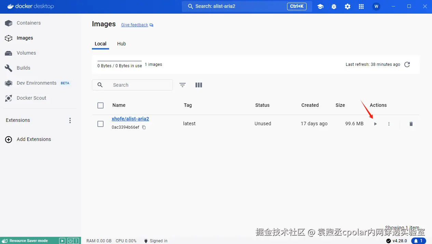This screenshot has width=432, height=244.
Task: Click the Give feedback chat icon
Action: coord(151,25)
